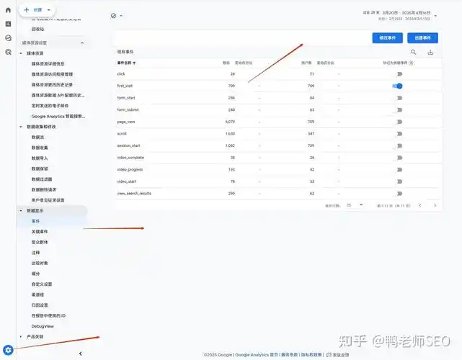Viewport: 462px width, 360px height.
Task: Open the Advertising icon in left rail
Action: coord(8,52)
